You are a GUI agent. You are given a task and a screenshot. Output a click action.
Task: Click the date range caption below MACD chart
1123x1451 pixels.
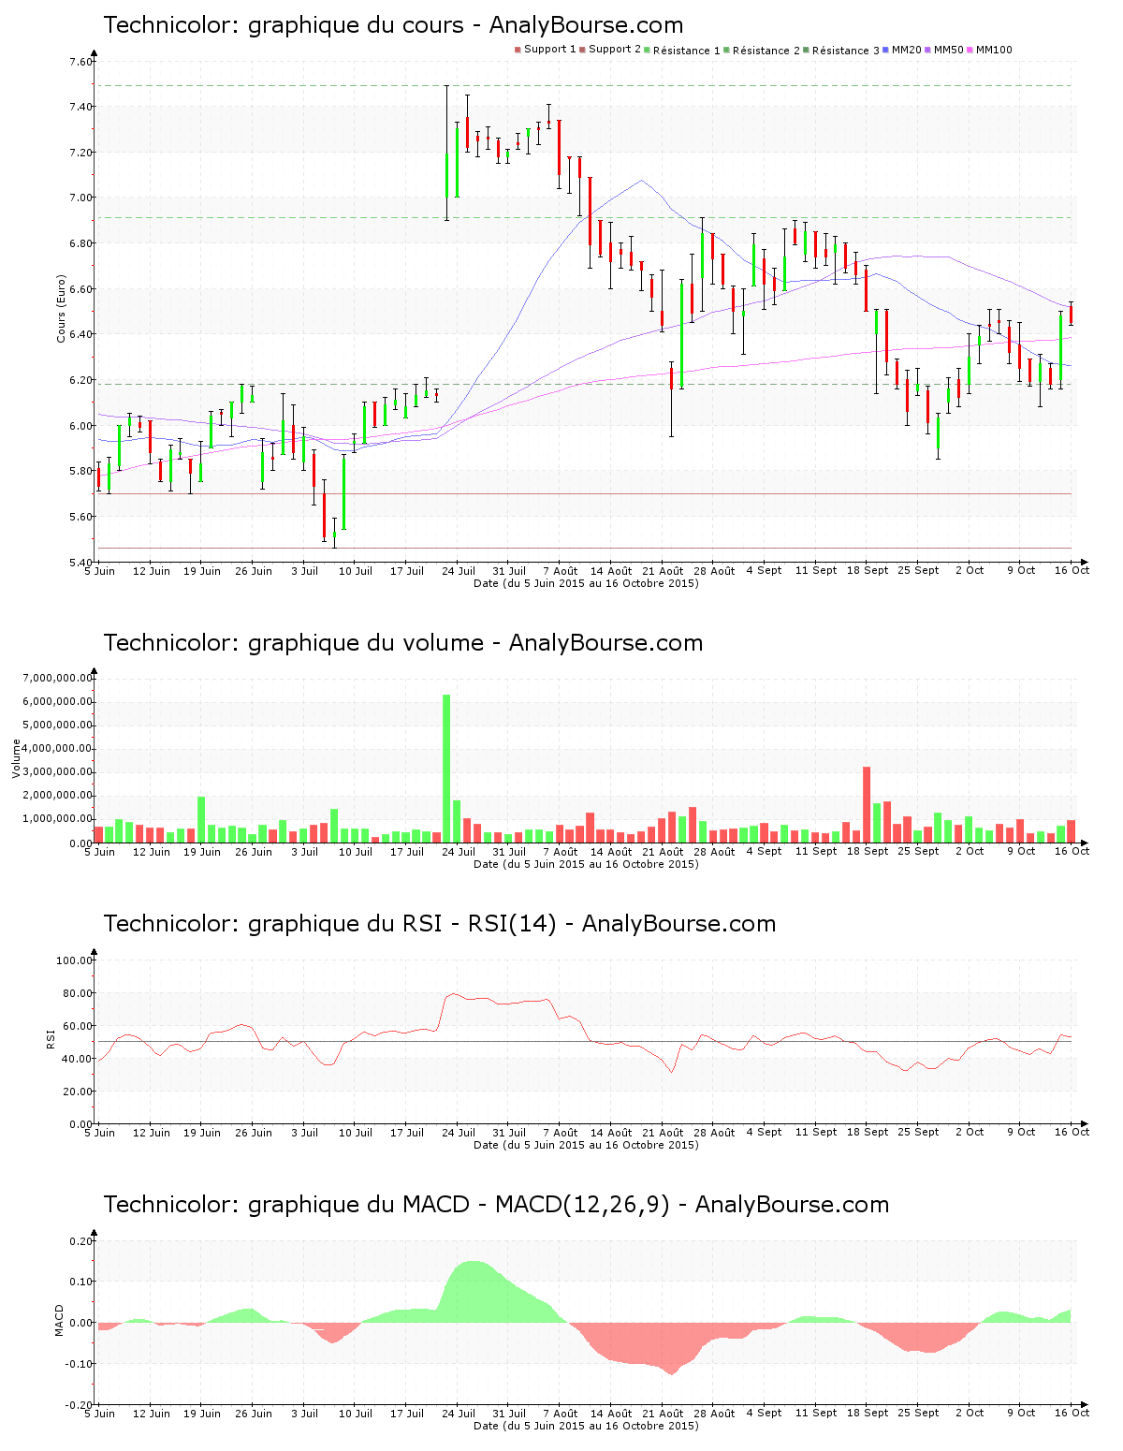586,1426
